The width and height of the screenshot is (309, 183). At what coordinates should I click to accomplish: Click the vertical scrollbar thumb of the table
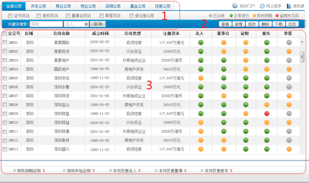(x=302, y=56)
